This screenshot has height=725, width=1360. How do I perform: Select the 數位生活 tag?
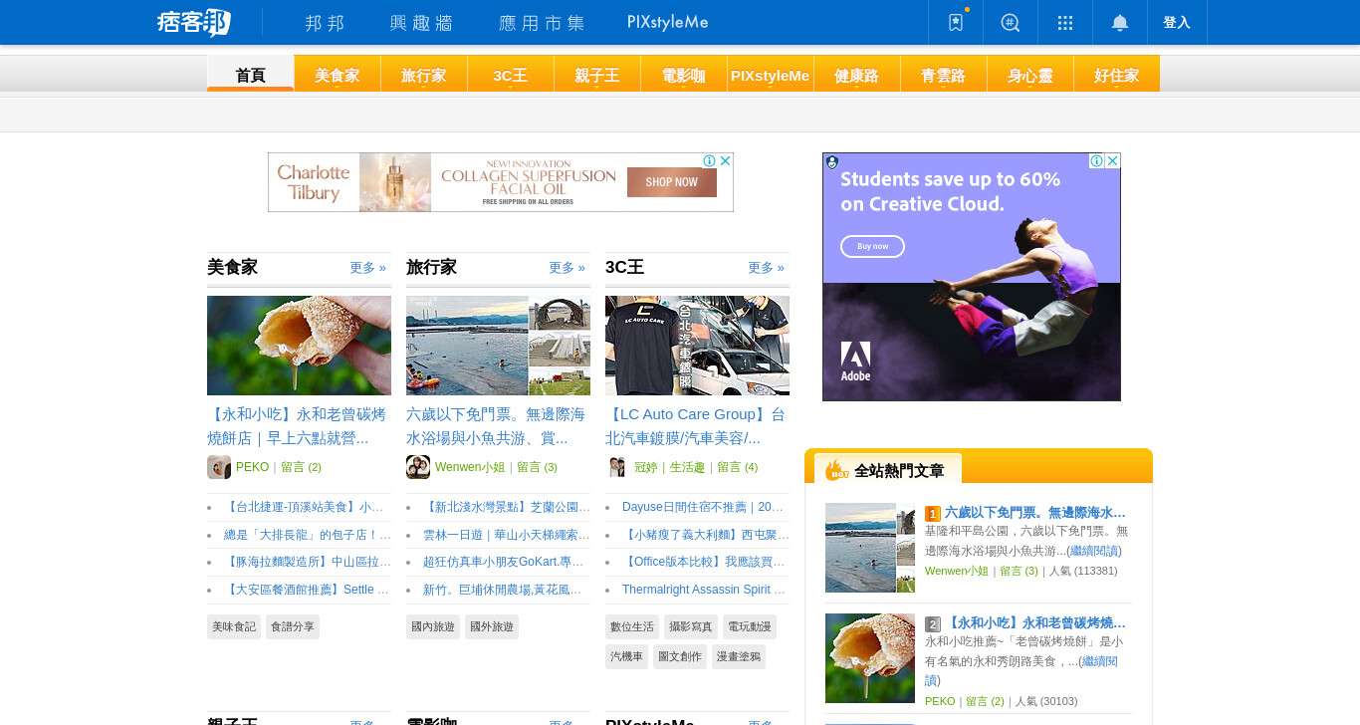click(632, 626)
